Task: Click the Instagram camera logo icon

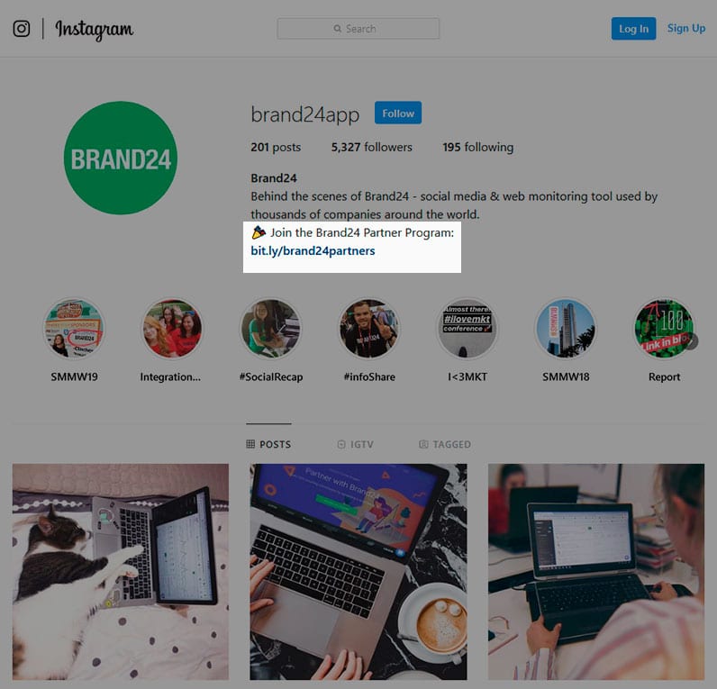Action: pos(21,29)
